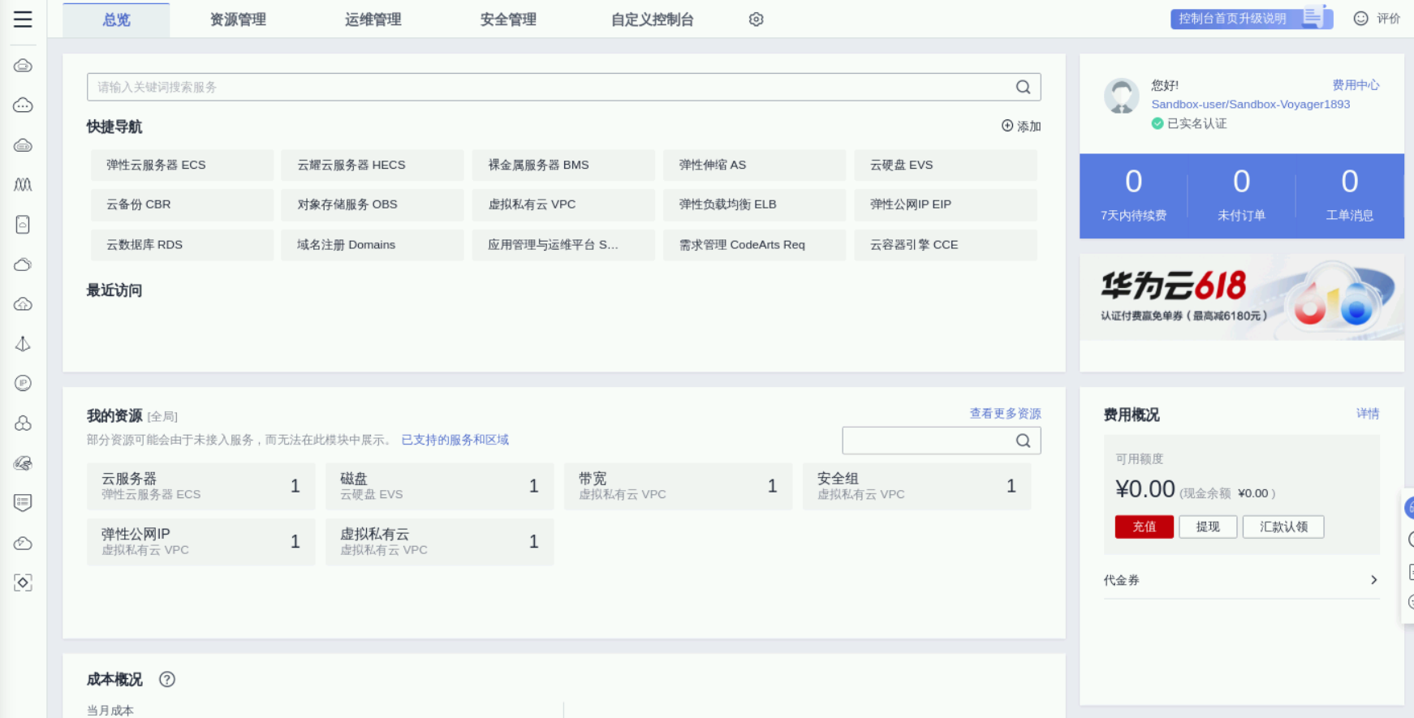This screenshot has width=1414, height=718.
Task: Open 对象存储服务 OBS quick link
Action: coord(373,204)
